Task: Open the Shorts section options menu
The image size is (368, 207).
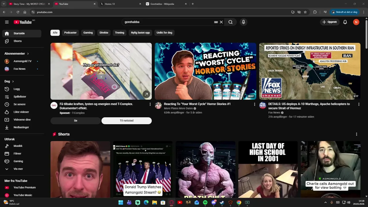Action: point(356,134)
